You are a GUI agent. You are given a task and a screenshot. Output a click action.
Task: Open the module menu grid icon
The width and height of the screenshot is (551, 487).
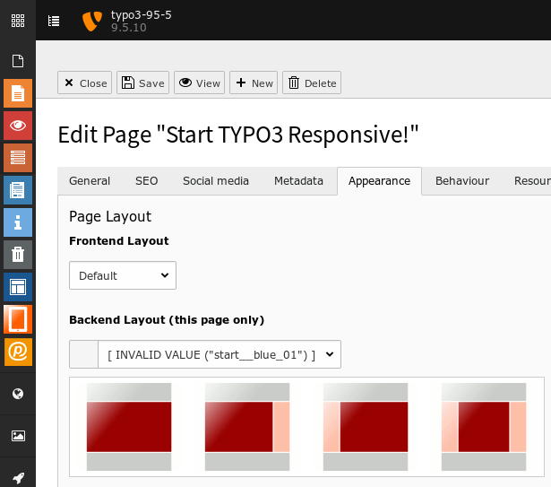coord(18,21)
